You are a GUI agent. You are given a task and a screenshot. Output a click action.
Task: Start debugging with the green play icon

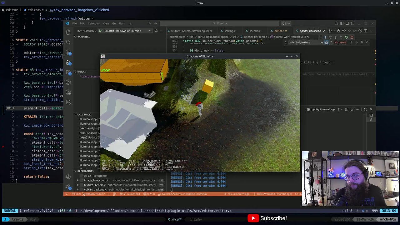point(100,31)
